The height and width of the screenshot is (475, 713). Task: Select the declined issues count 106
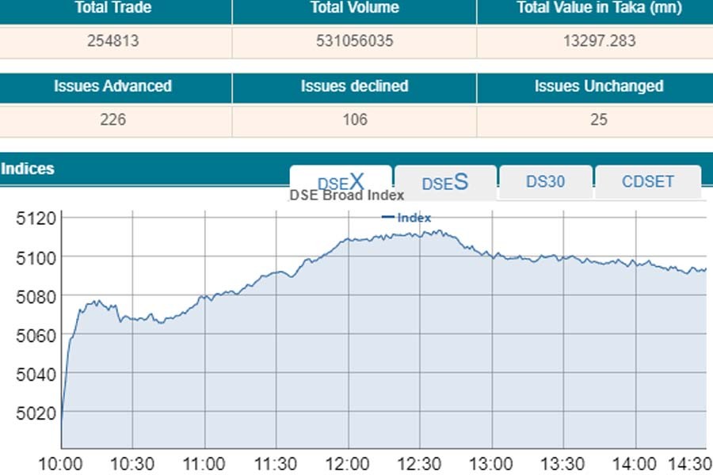tap(355, 120)
